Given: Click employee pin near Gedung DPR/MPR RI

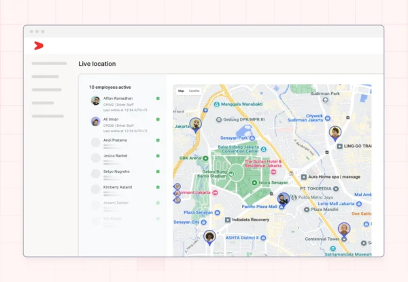Looking at the screenshot, I should pyautogui.click(x=195, y=125).
